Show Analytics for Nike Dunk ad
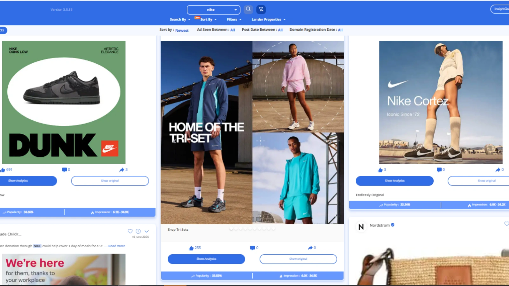Screen dimensions: 509x286 click(28, 181)
